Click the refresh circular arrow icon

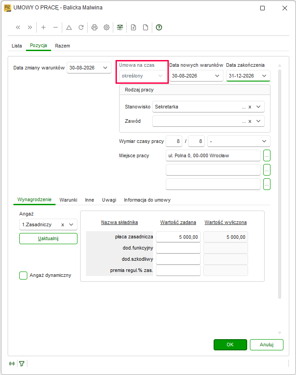click(x=81, y=27)
